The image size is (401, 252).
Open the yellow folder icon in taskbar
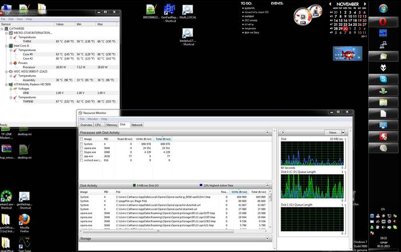383,102
